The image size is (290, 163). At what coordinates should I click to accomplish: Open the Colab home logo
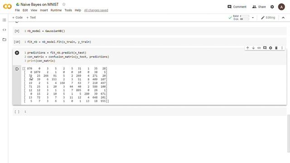click(x=7, y=6)
